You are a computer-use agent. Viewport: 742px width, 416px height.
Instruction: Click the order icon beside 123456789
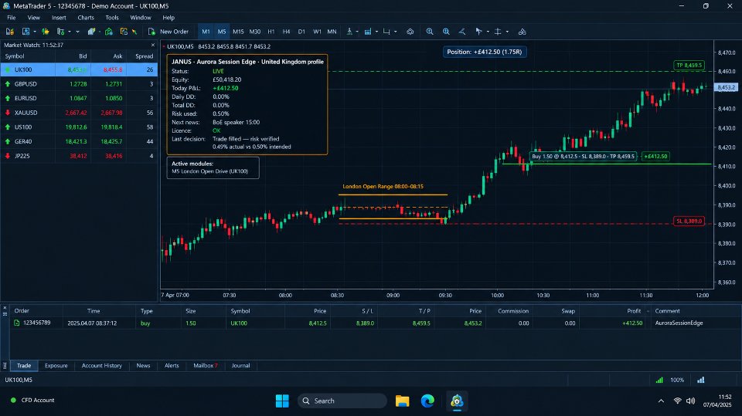click(x=16, y=323)
